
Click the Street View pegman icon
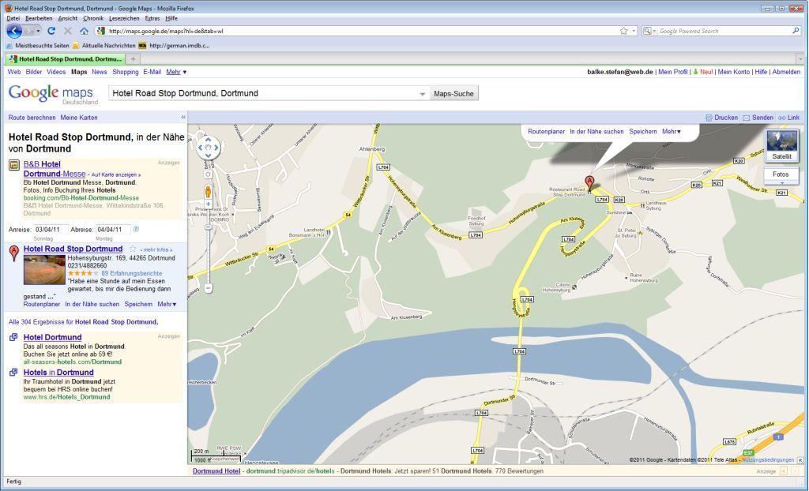pyautogui.click(x=209, y=190)
